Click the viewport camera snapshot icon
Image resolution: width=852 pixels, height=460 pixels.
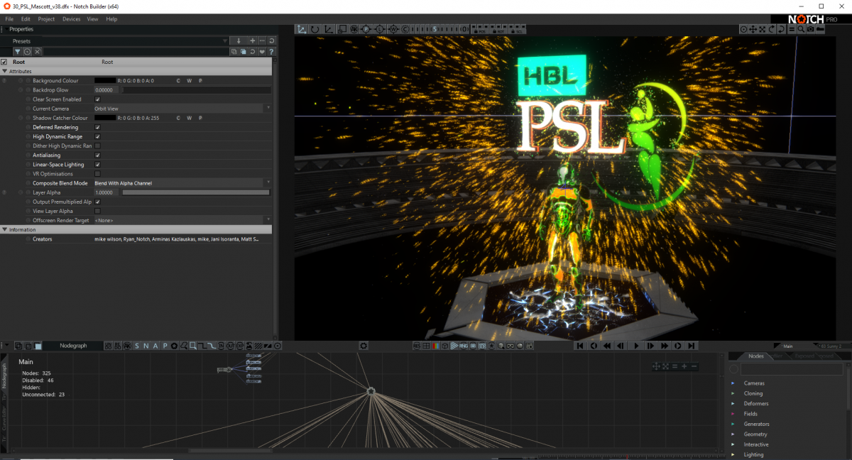[x=811, y=29]
